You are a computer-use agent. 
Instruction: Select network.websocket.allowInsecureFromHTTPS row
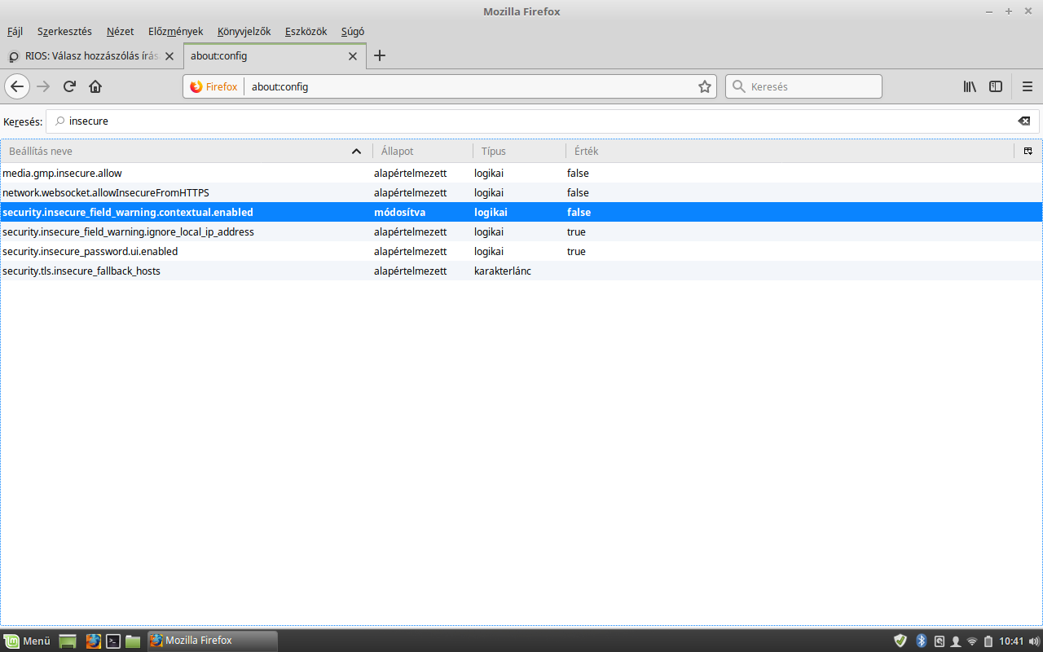point(521,192)
